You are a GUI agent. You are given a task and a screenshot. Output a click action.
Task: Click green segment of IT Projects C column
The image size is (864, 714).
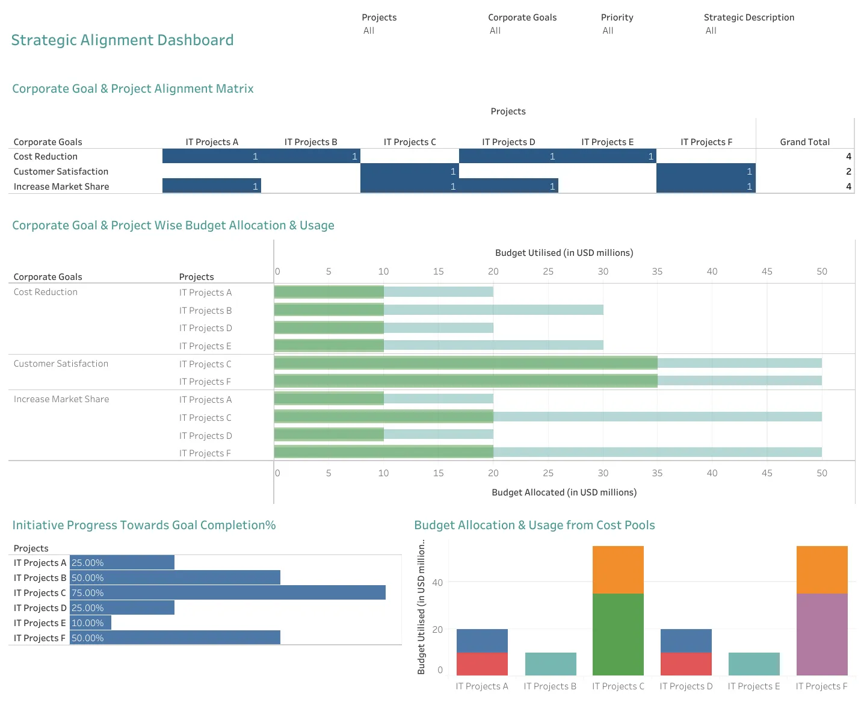coord(618,635)
